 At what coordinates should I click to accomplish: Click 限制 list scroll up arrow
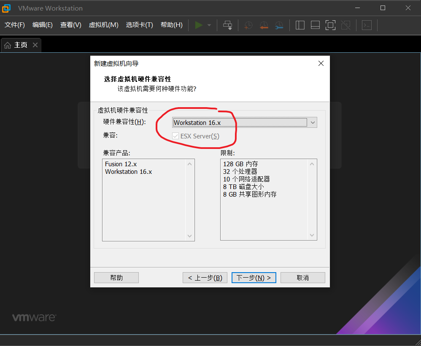[312, 164]
